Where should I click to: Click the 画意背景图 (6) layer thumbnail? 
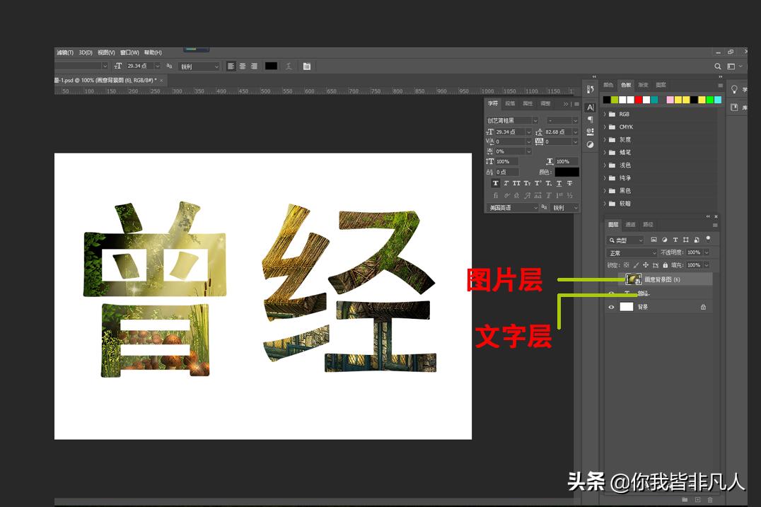pos(634,279)
